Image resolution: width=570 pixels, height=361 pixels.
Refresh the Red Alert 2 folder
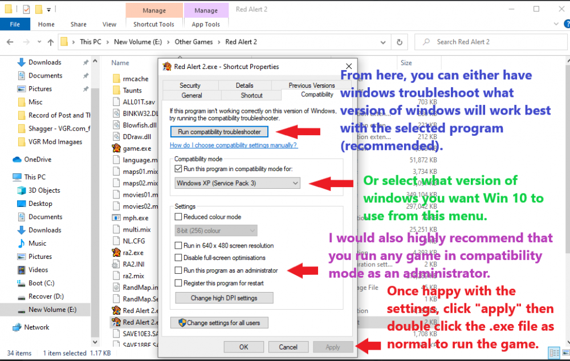point(400,42)
